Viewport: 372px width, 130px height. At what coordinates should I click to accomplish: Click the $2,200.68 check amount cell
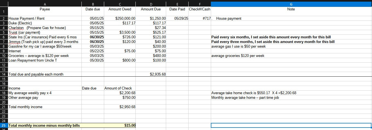pyautogui.click(x=120, y=93)
